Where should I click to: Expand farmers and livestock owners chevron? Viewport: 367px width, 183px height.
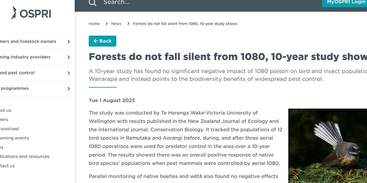point(69,42)
